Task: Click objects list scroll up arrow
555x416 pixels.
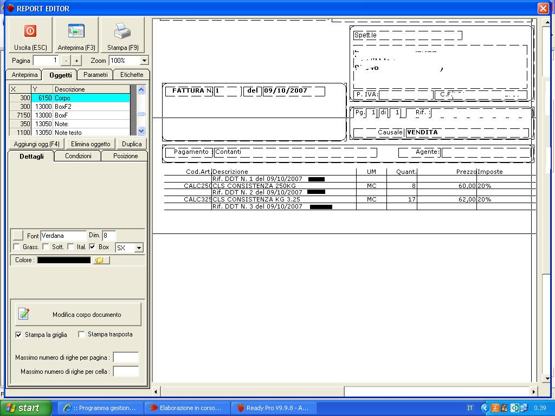Action: point(141,89)
